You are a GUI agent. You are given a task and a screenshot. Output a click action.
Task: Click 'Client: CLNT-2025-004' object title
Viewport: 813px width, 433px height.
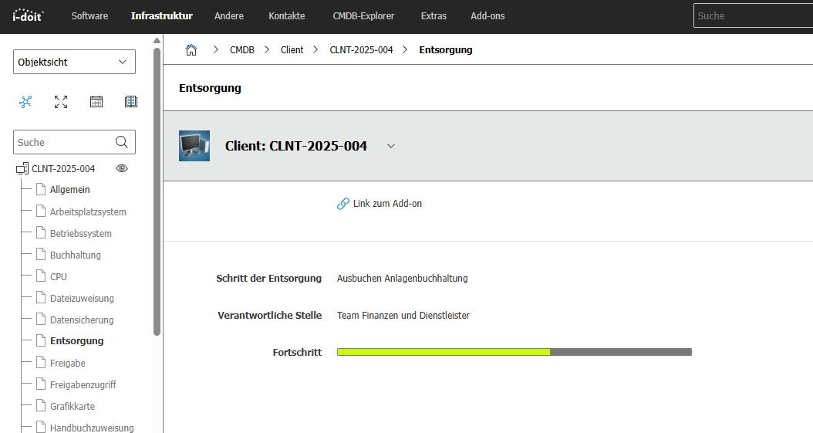pos(296,146)
